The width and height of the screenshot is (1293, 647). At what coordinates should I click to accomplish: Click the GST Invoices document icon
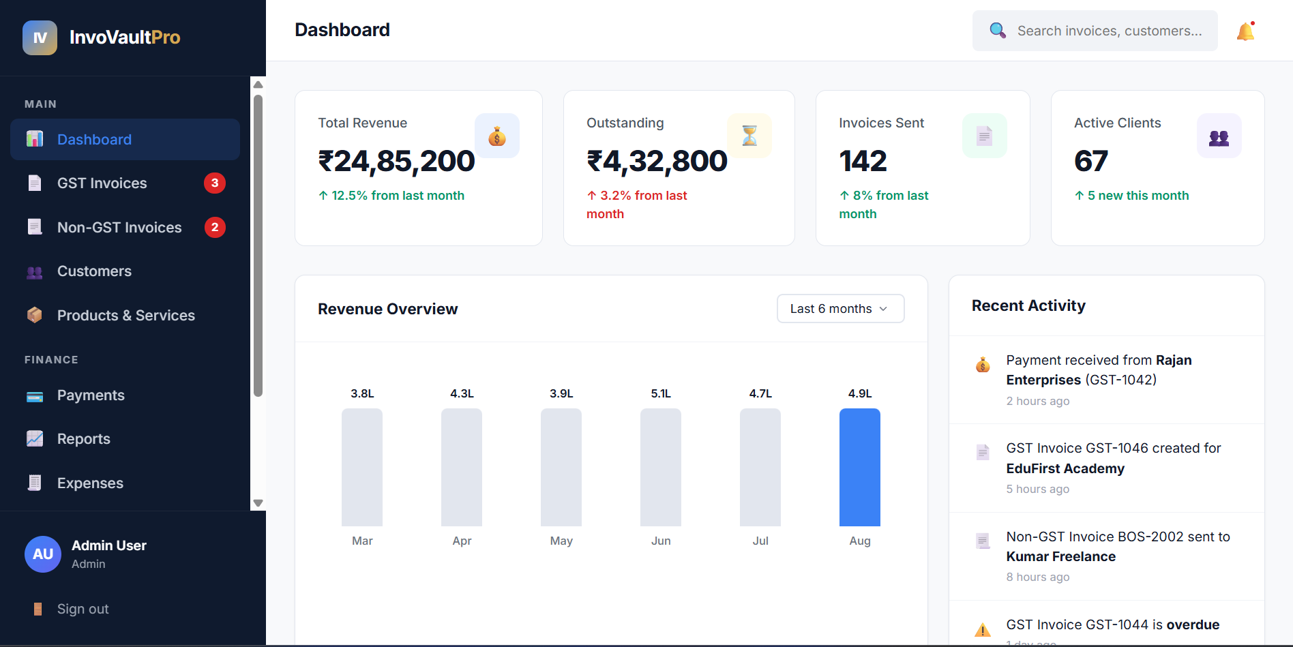point(35,183)
